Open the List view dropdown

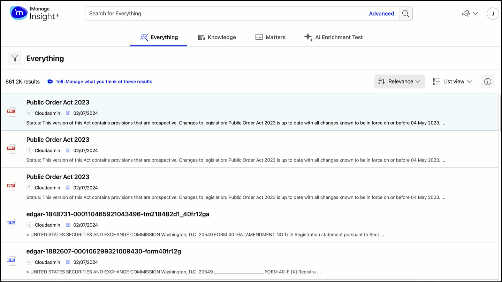pyautogui.click(x=452, y=81)
